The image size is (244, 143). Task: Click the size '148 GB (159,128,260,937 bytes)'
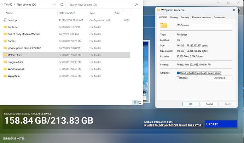(x=192, y=45)
